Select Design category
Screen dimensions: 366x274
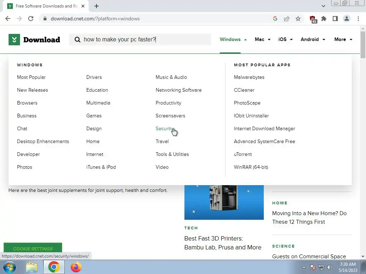click(x=94, y=128)
